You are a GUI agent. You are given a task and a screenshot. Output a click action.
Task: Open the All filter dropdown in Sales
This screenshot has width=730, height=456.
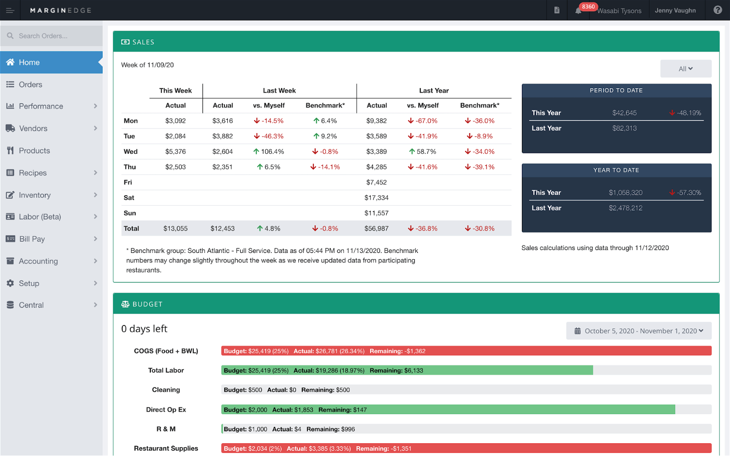click(x=686, y=69)
